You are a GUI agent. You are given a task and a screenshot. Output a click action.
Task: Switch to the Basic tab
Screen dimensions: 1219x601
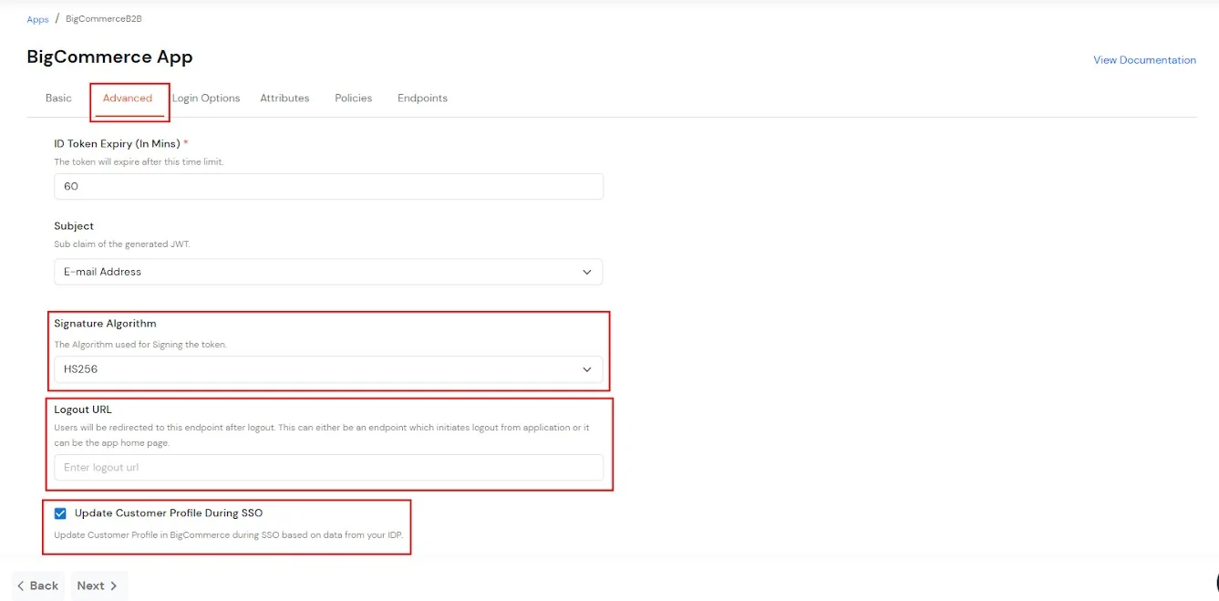click(x=58, y=98)
